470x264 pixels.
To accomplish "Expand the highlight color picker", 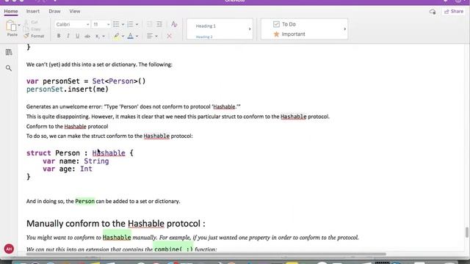I will pos(123,37).
